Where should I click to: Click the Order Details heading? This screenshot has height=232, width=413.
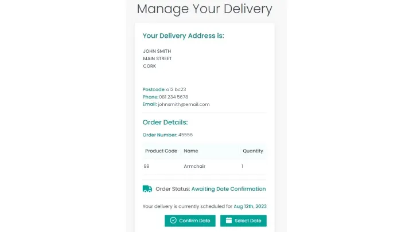[x=165, y=123]
